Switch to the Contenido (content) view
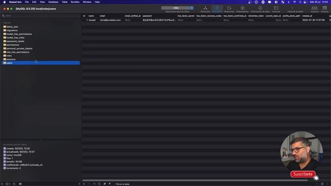Screen dimensions: 331x186 click(217, 9)
